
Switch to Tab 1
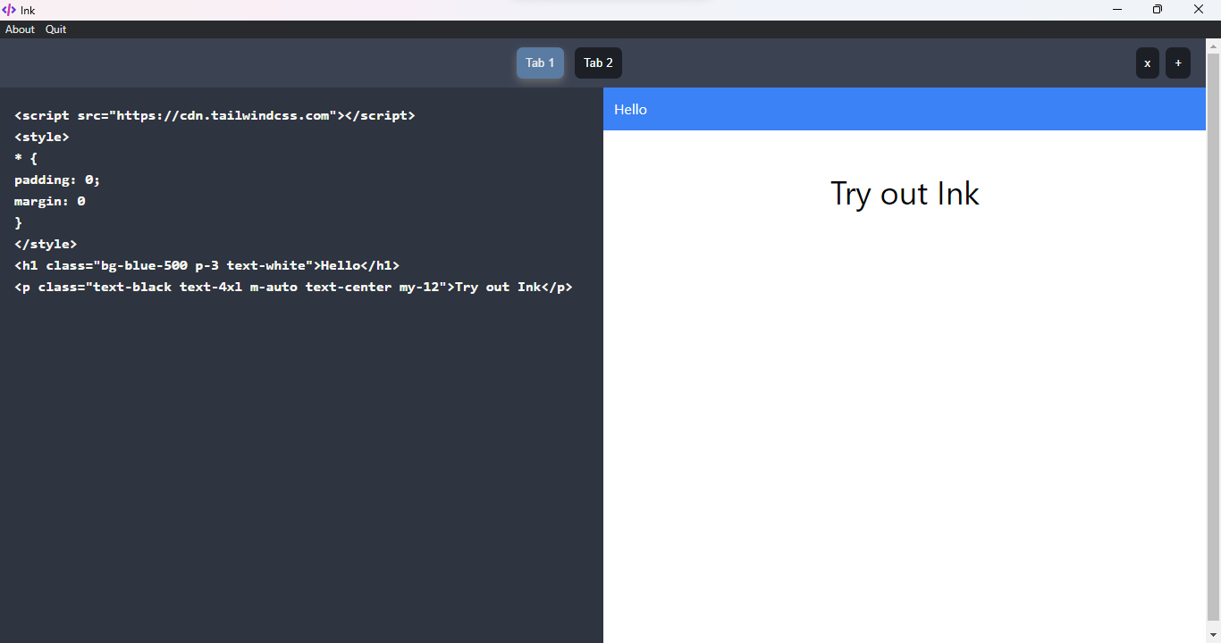pyautogui.click(x=540, y=63)
